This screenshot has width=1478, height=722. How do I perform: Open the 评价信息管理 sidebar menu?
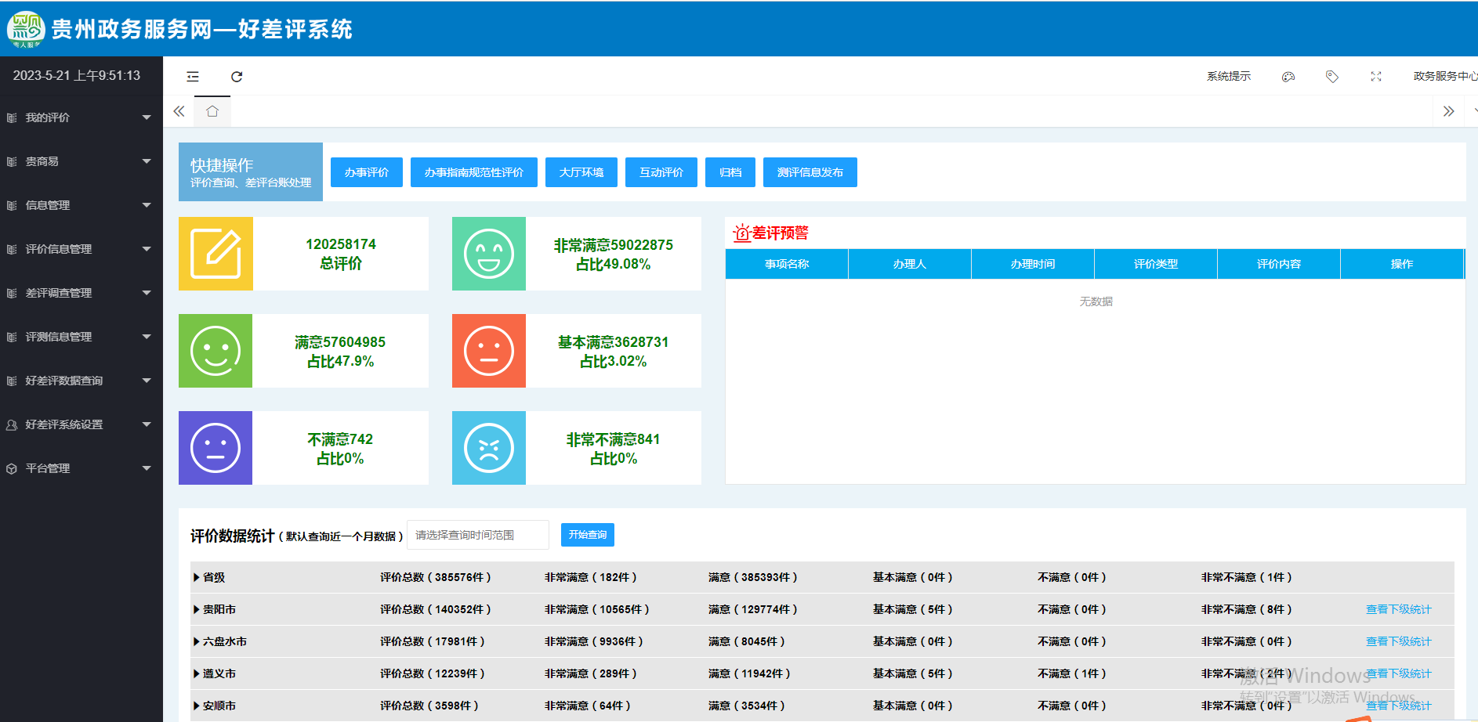[x=82, y=249]
